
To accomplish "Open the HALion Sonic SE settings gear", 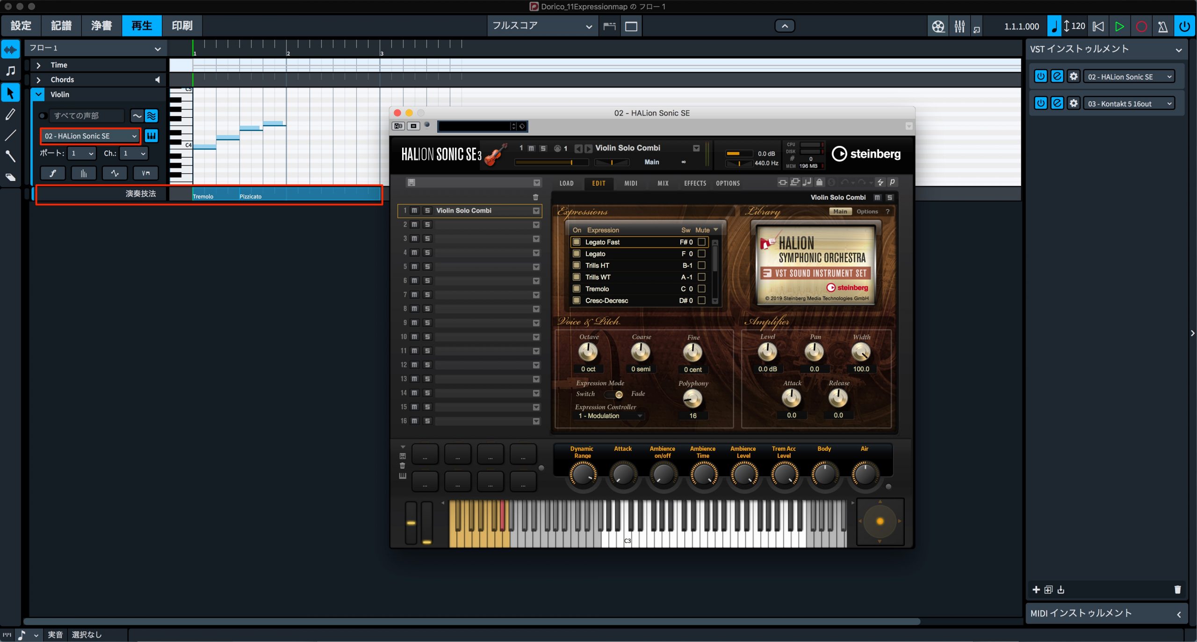I will (1074, 76).
